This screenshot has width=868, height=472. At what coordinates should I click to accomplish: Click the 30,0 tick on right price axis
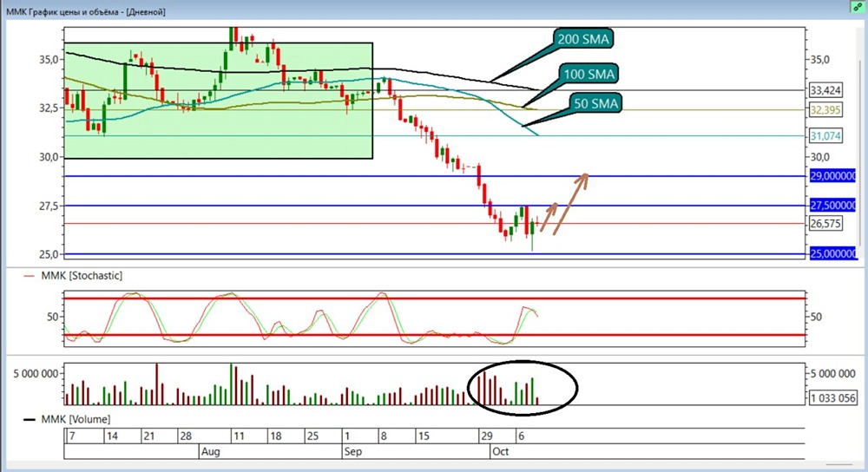822,158
